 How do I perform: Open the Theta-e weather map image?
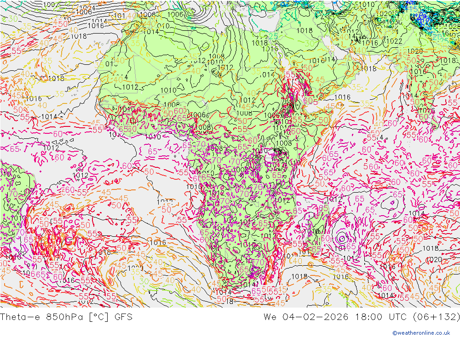point(230,154)
